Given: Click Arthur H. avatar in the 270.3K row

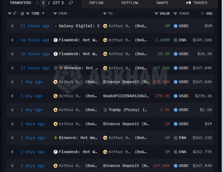Looking at the screenshot, I should coord(56,96).
